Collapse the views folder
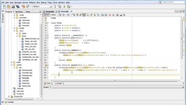186x105 pixels. pyautogui.click(x=14, y=31)
